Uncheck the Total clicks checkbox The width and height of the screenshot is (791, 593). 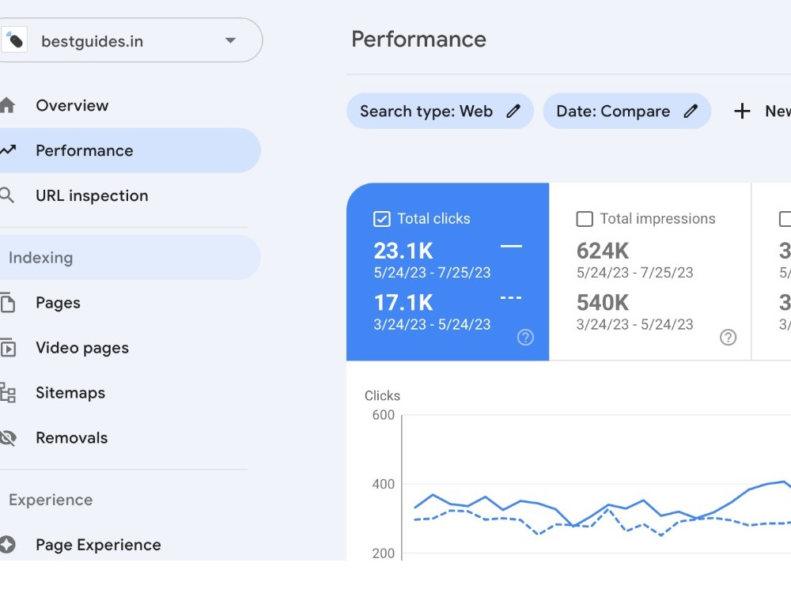tap(382, 219)
